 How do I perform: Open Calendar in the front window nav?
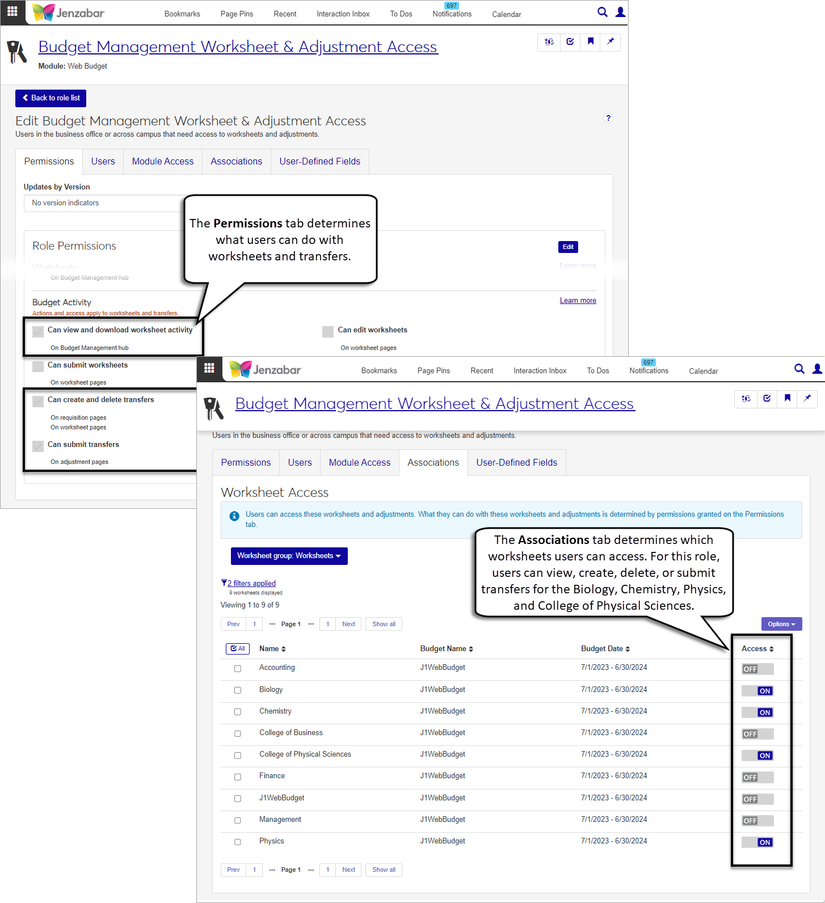pyautogui.click(x=704, y=371)
